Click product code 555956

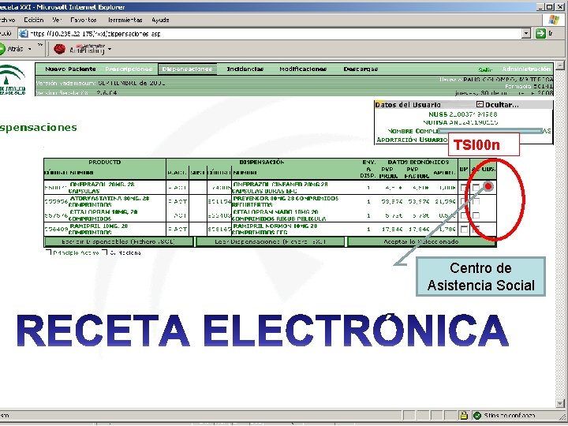coord(56,202)
